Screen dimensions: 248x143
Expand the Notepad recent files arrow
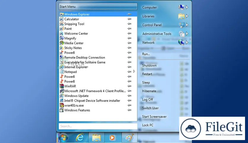pyautogui.click(x=134, y=71)
